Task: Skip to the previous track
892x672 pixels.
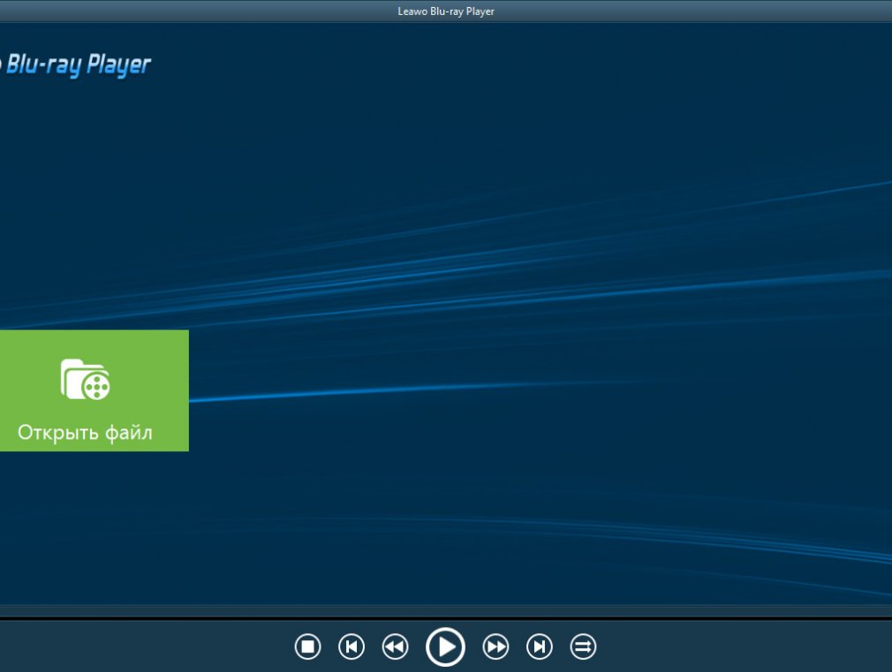Action: (x=352, y=646)
